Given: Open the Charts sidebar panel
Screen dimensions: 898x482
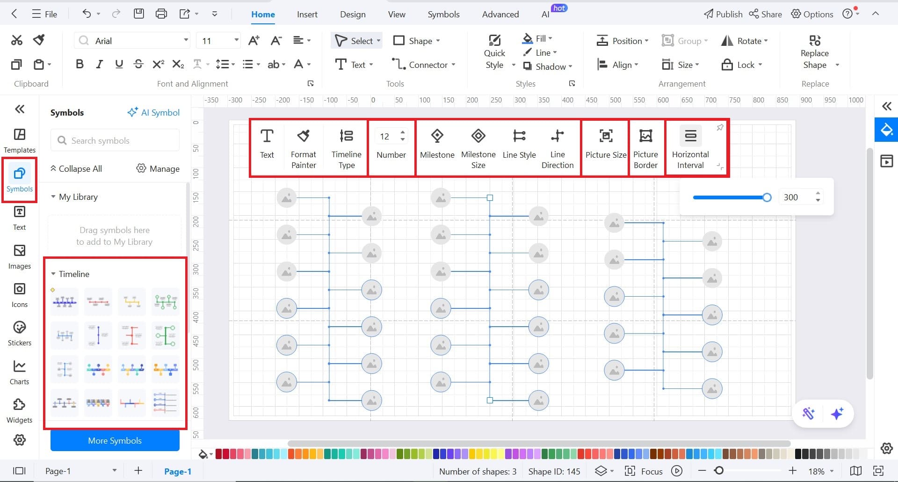Looking at the screenshot, I should [19, 372].
